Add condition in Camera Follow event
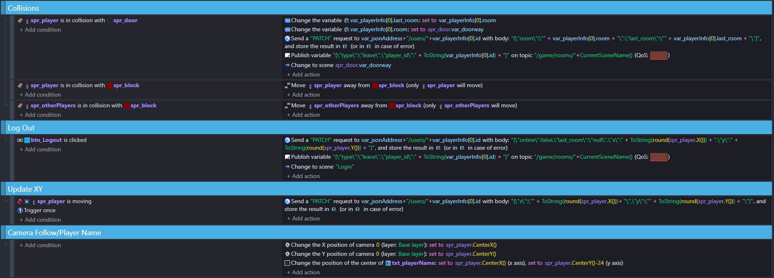The image size is (774, 278). (40, 246)
